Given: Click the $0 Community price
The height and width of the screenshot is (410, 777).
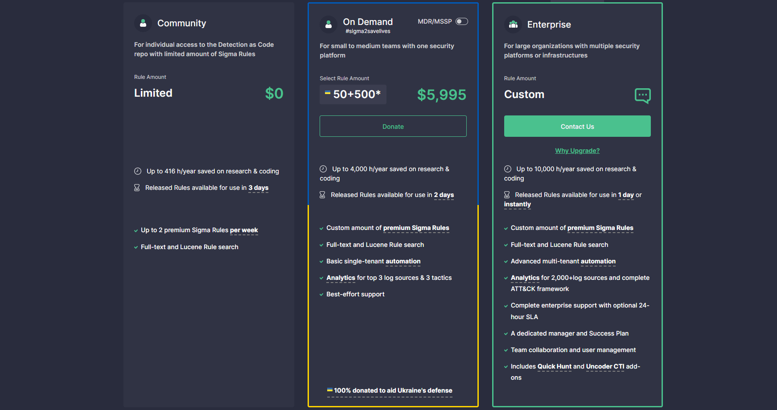Looking at the screenshot, I should tap(274, 93).
